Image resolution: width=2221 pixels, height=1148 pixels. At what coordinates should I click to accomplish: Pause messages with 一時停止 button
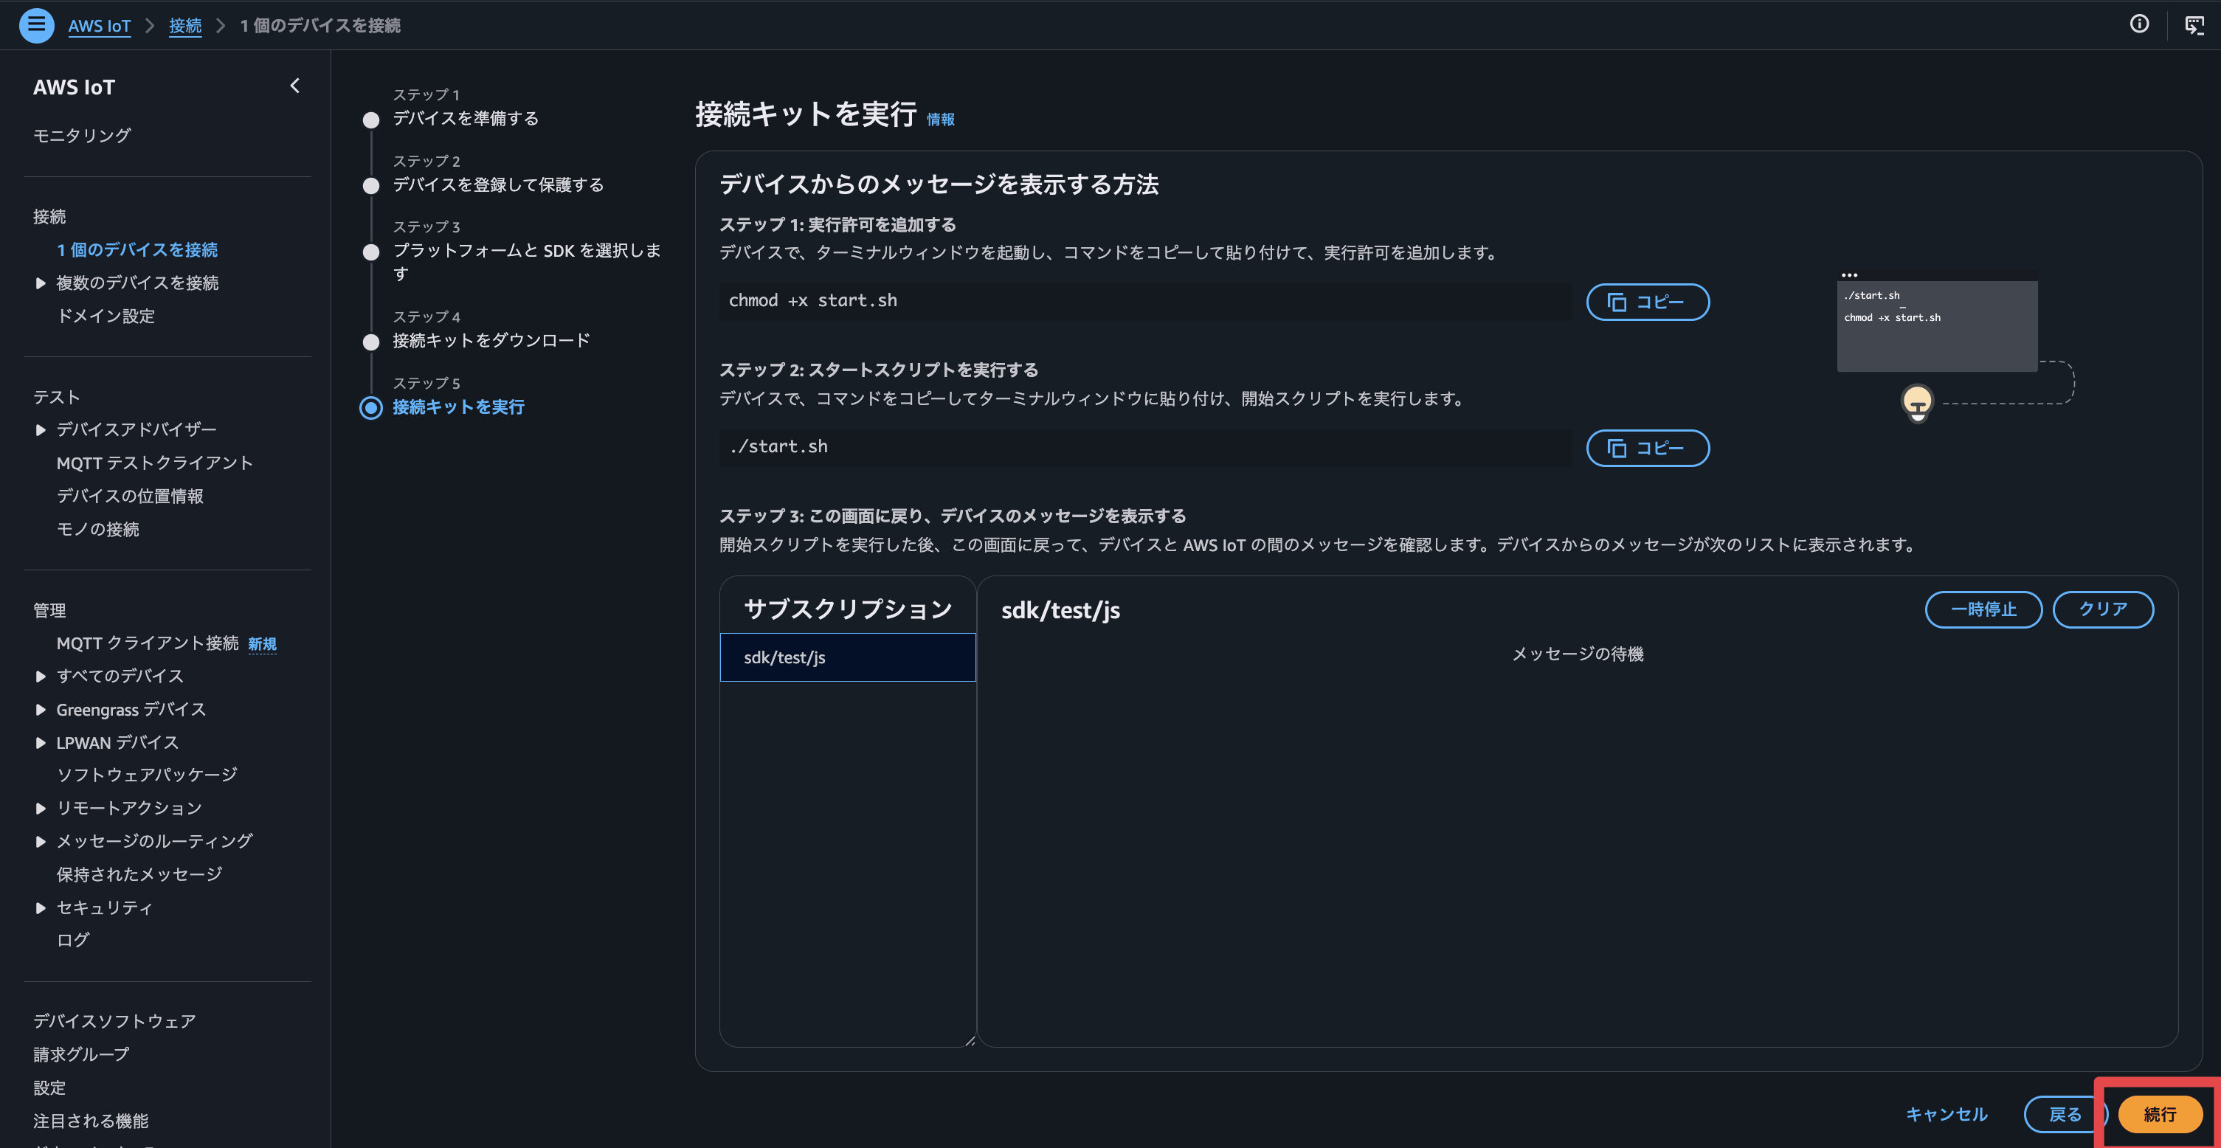[x=1983, y=609]
